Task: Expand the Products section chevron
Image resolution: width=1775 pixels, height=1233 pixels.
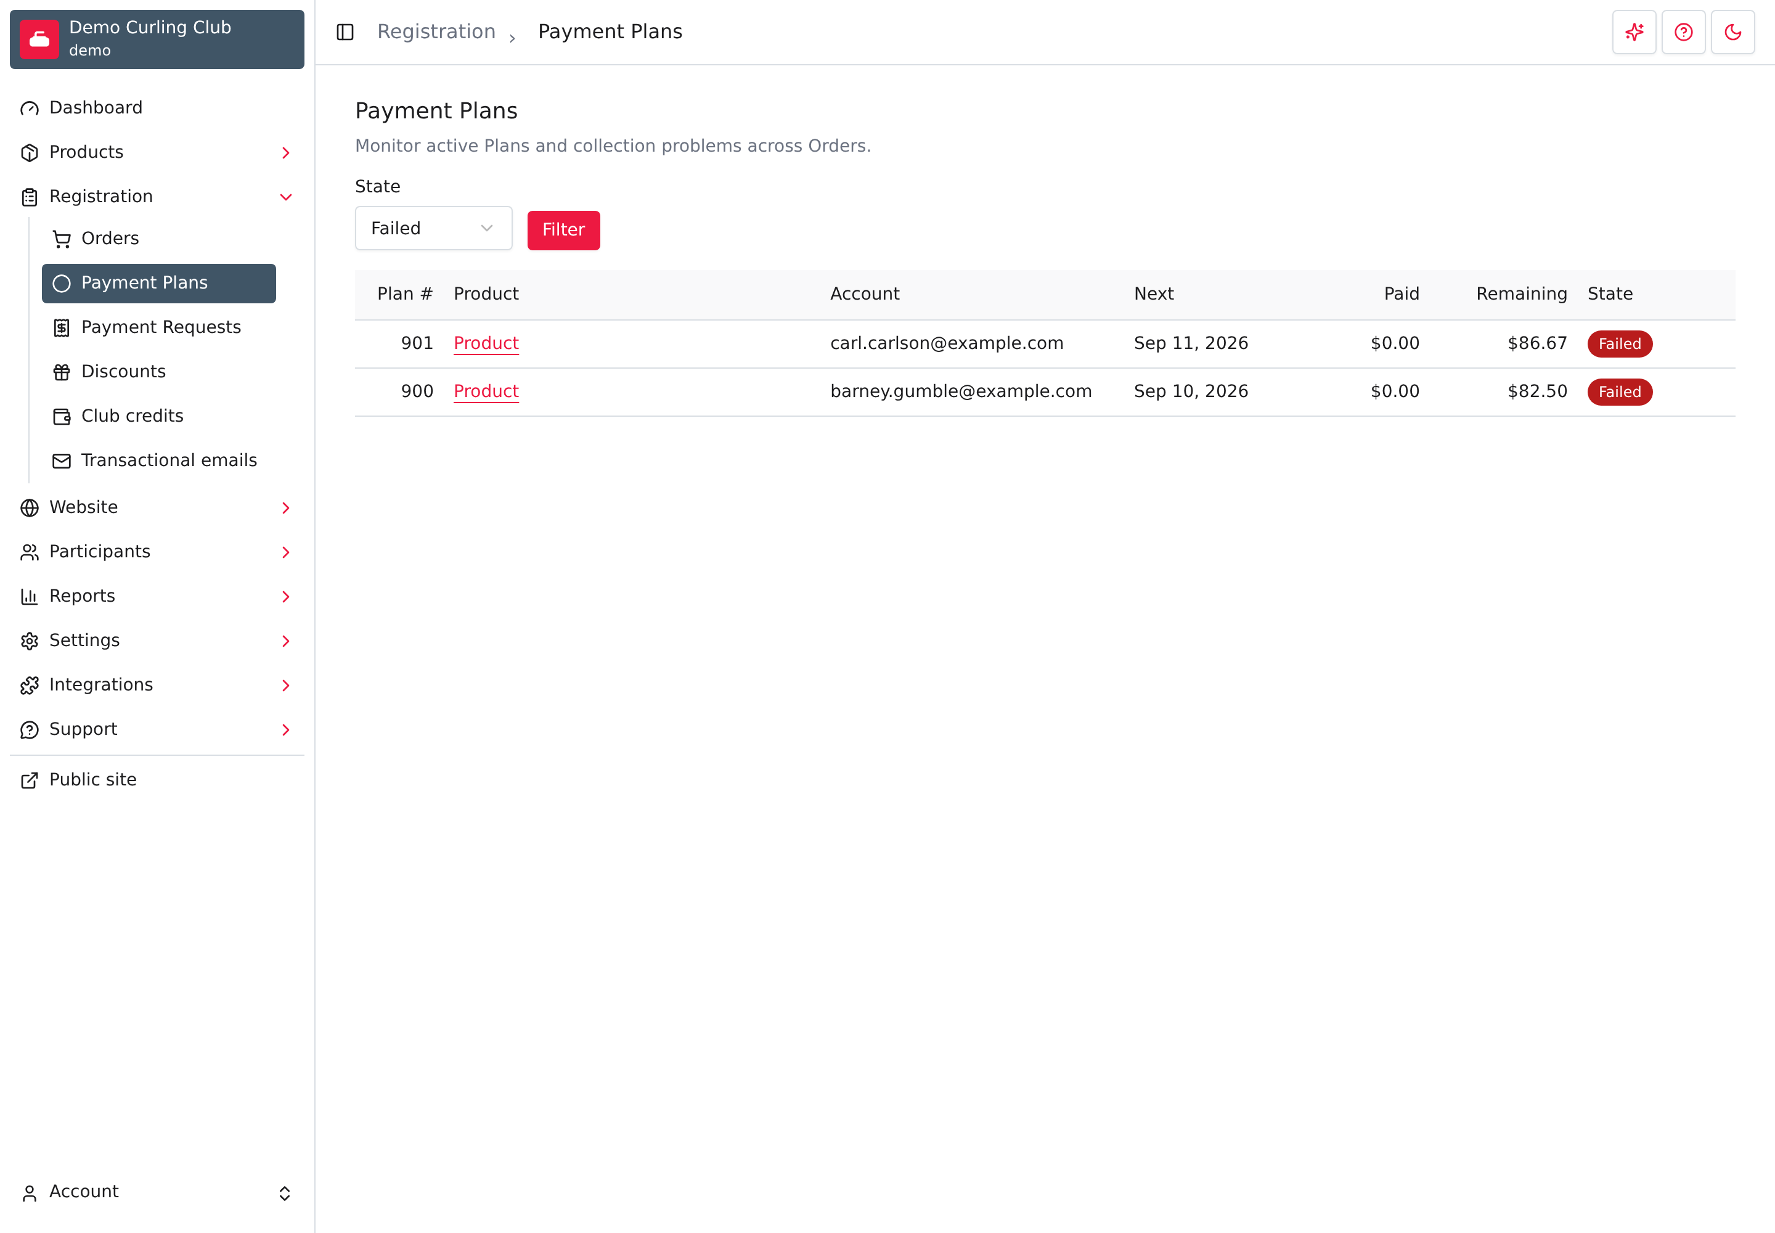Action: coord(286,153)
